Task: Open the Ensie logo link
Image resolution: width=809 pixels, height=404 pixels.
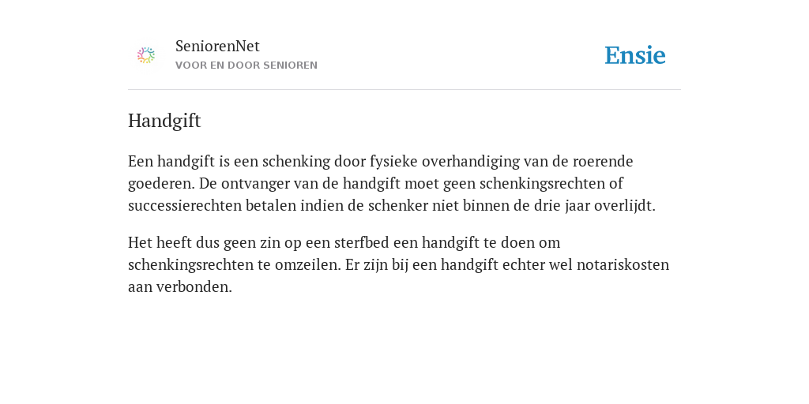Action: point(635,55)
